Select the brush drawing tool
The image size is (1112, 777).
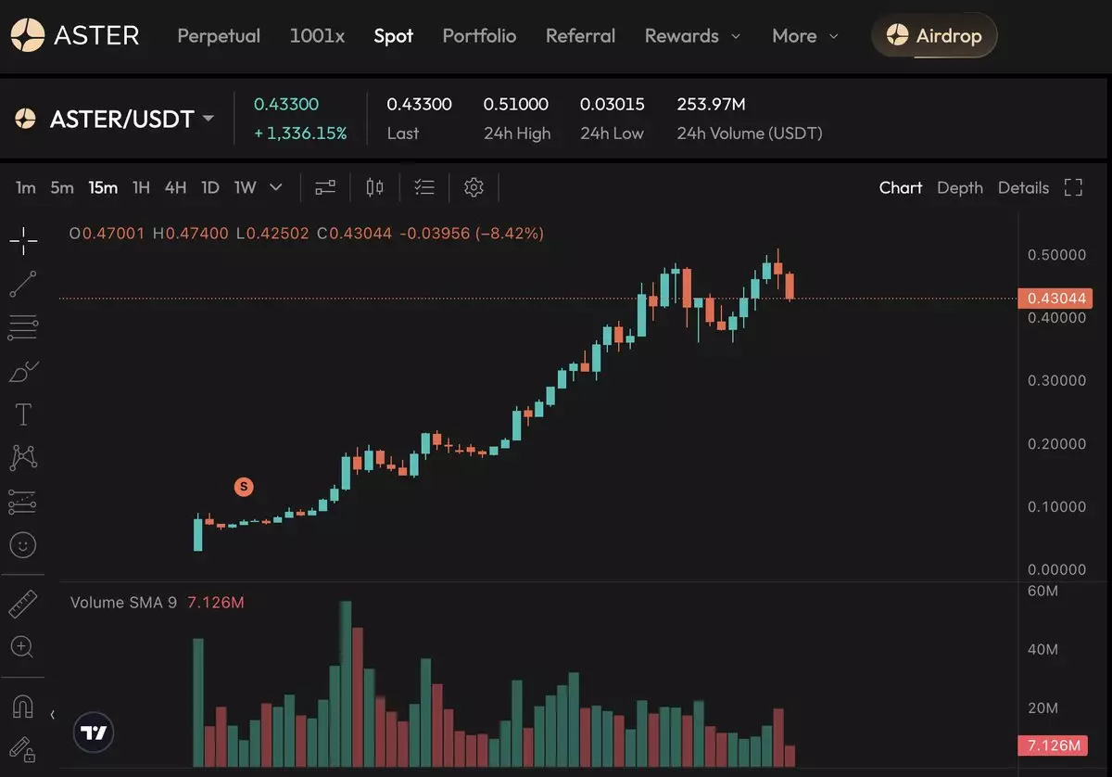coord(24,372)
